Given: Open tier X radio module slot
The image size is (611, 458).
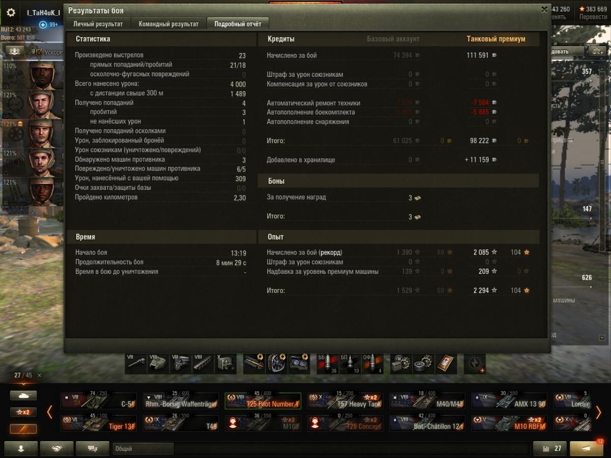Looking at the screenshot, I should (225, 364).
